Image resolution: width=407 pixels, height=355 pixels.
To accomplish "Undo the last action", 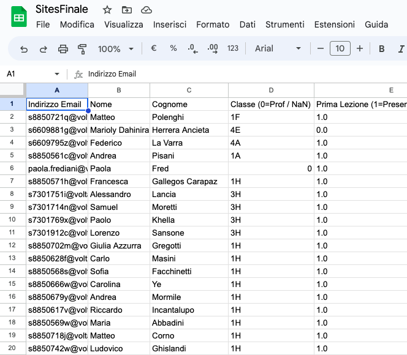I will pyautogui.click(x=24, y=49).
